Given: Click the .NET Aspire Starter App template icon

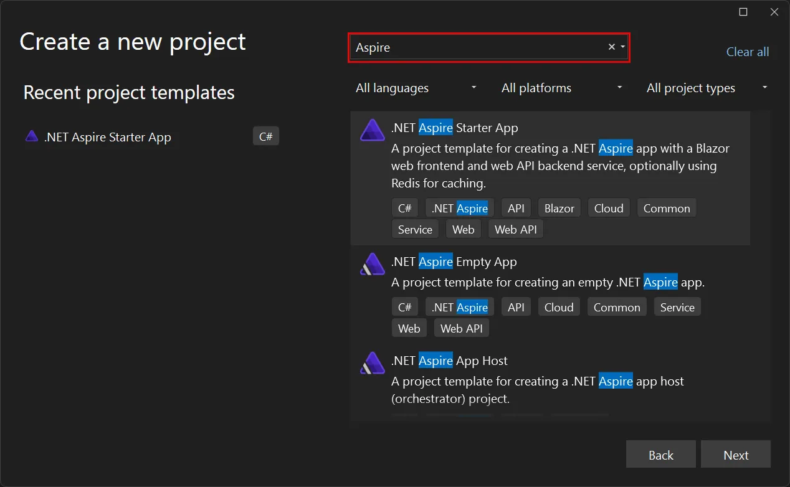Looking at the screenshot, I should [x=372, y=130].
